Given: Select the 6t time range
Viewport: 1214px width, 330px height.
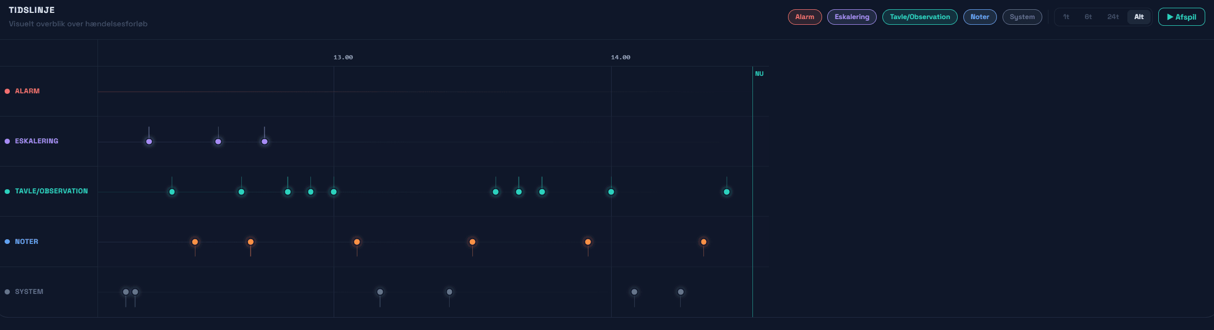Looking at the screenshot, I should coord(1088,17).
